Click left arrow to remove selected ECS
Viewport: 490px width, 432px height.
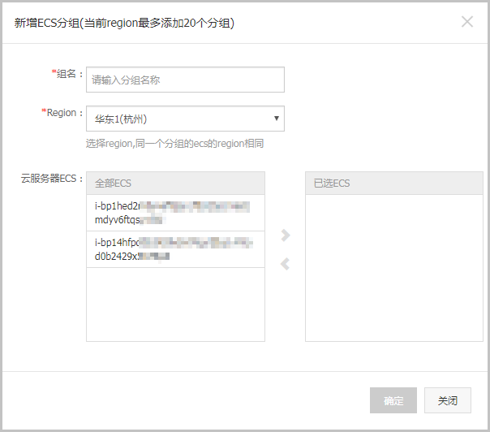pos(286,264)
